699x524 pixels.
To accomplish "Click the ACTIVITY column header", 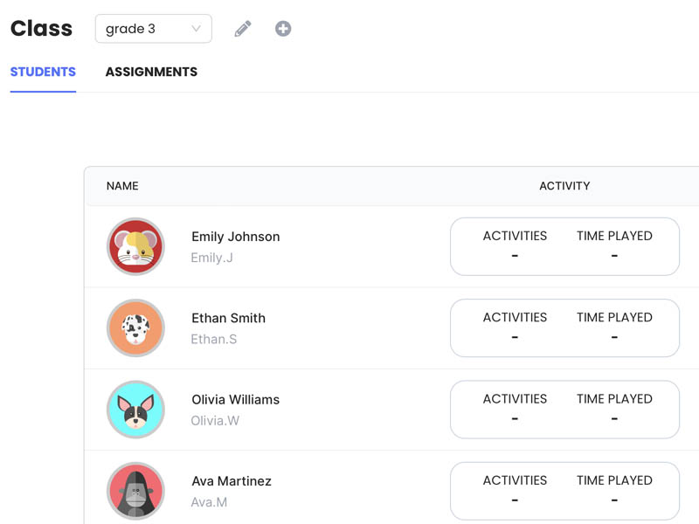I will (x=564, y=186).
